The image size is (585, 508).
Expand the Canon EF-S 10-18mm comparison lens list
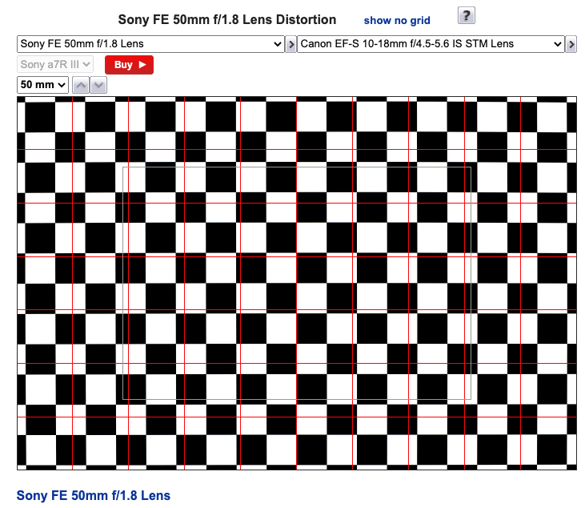pos(430,44)
